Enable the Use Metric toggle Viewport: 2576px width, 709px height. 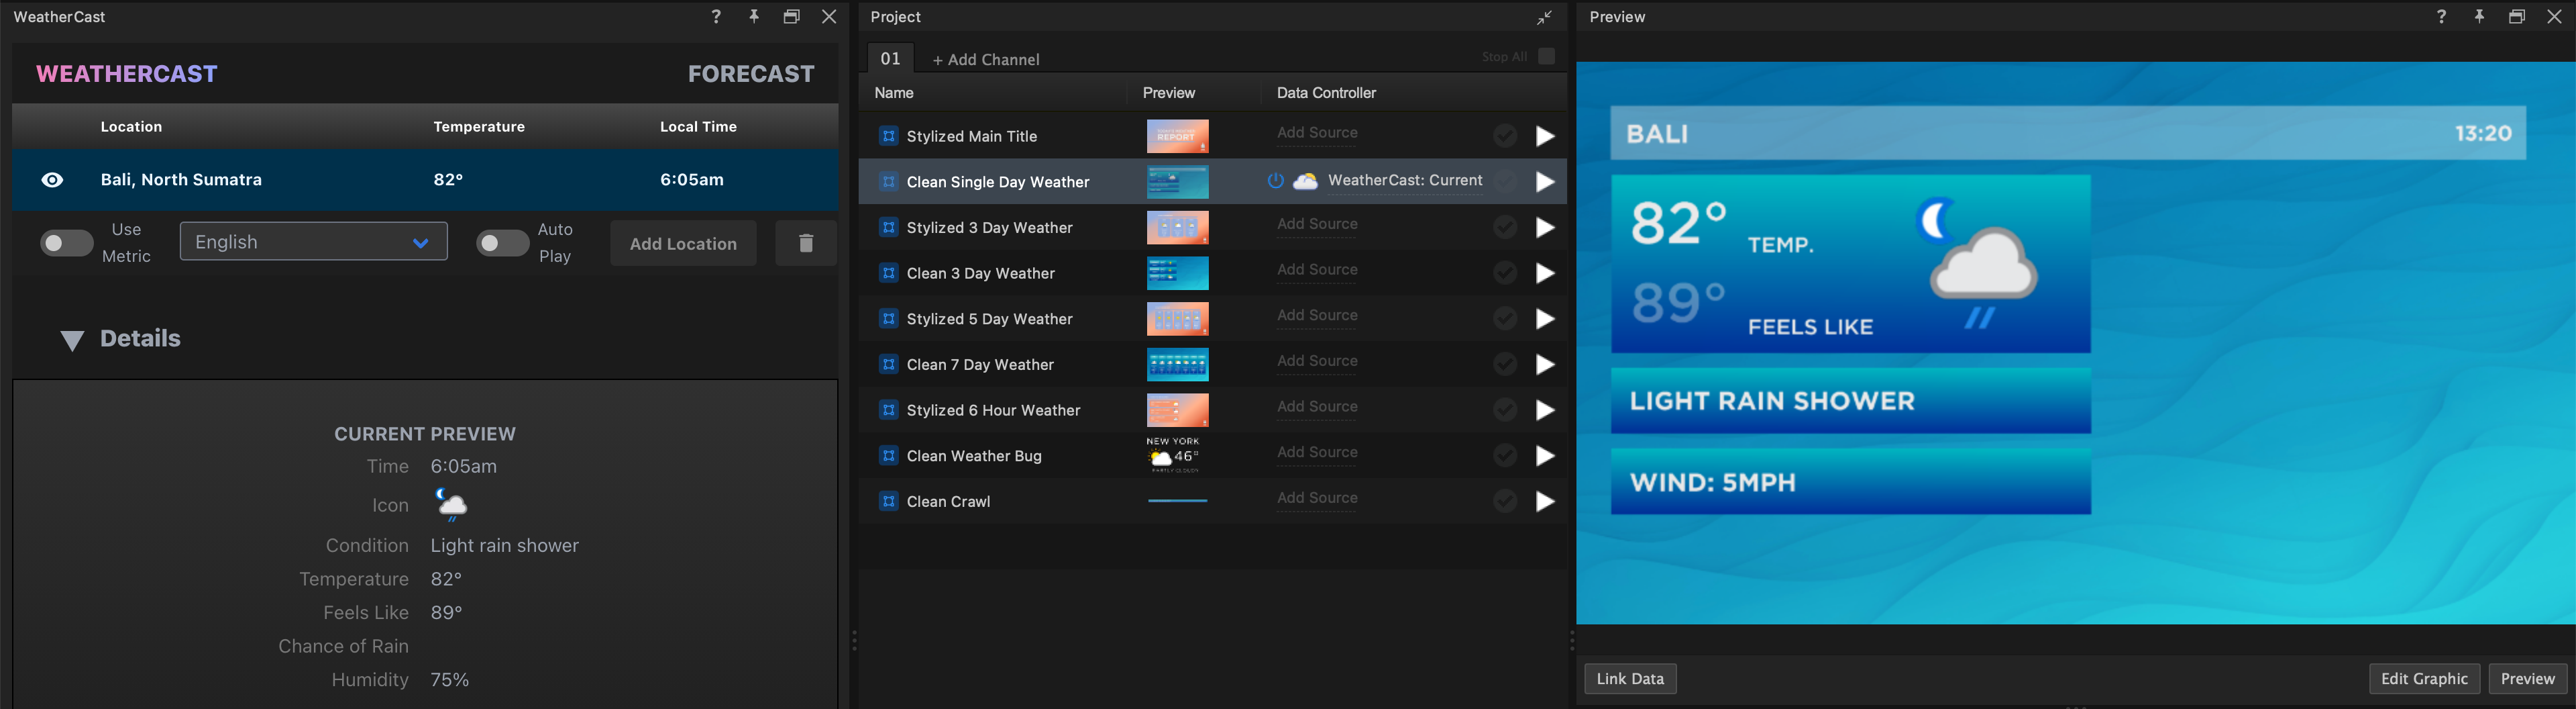[x=66, y=242]
